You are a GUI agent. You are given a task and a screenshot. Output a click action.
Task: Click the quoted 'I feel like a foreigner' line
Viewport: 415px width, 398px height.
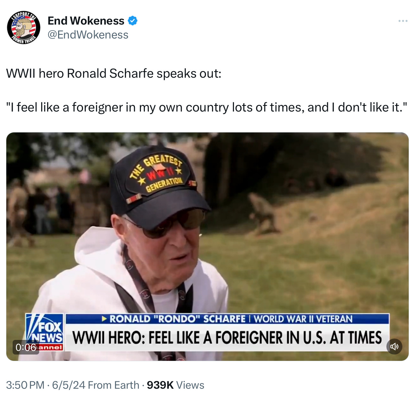[x=207, y=107]
